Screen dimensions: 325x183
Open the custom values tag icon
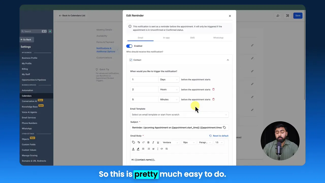[133, 142]
